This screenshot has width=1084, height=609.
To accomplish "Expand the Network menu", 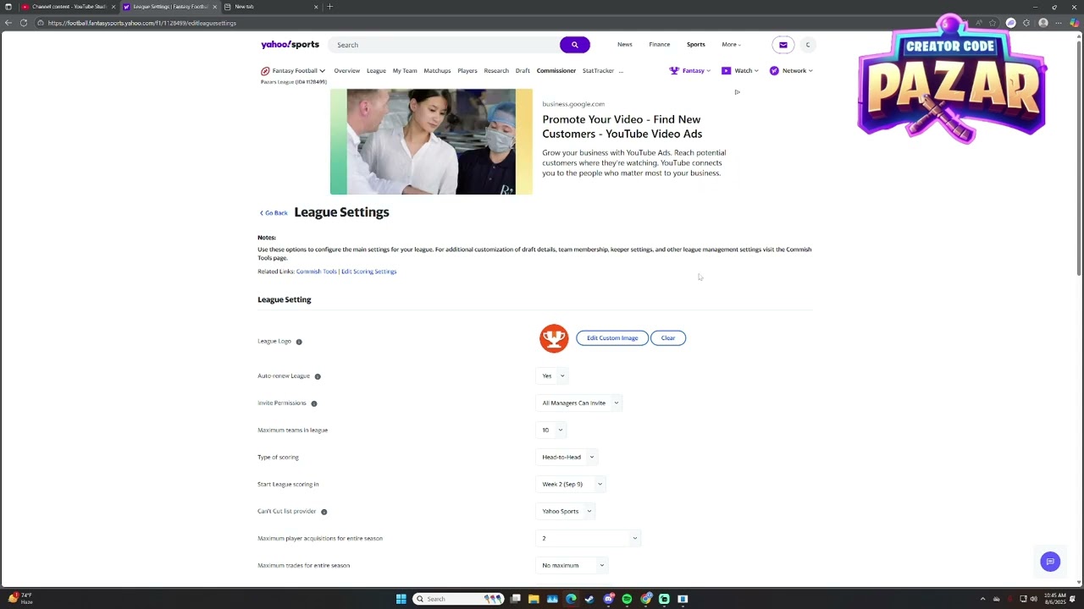I will tap(791, 71).
